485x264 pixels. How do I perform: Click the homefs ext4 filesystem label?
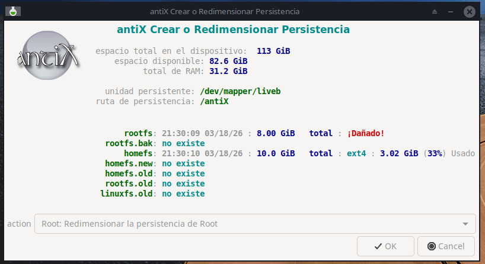pyautogui.click(x=356, y=153)
